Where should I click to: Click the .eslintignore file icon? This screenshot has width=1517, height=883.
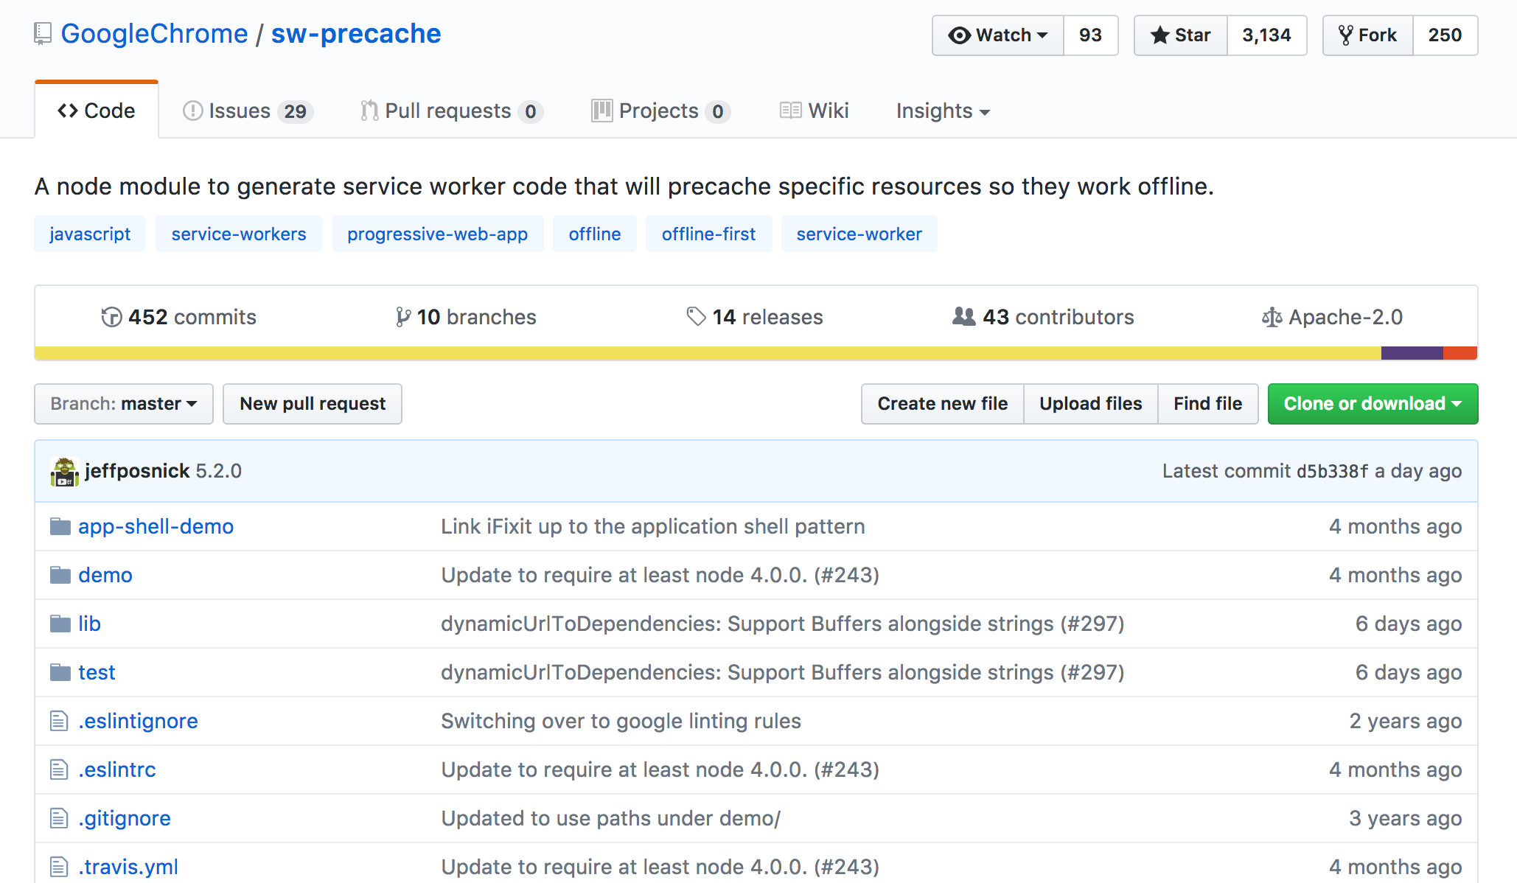coord(59,721)
